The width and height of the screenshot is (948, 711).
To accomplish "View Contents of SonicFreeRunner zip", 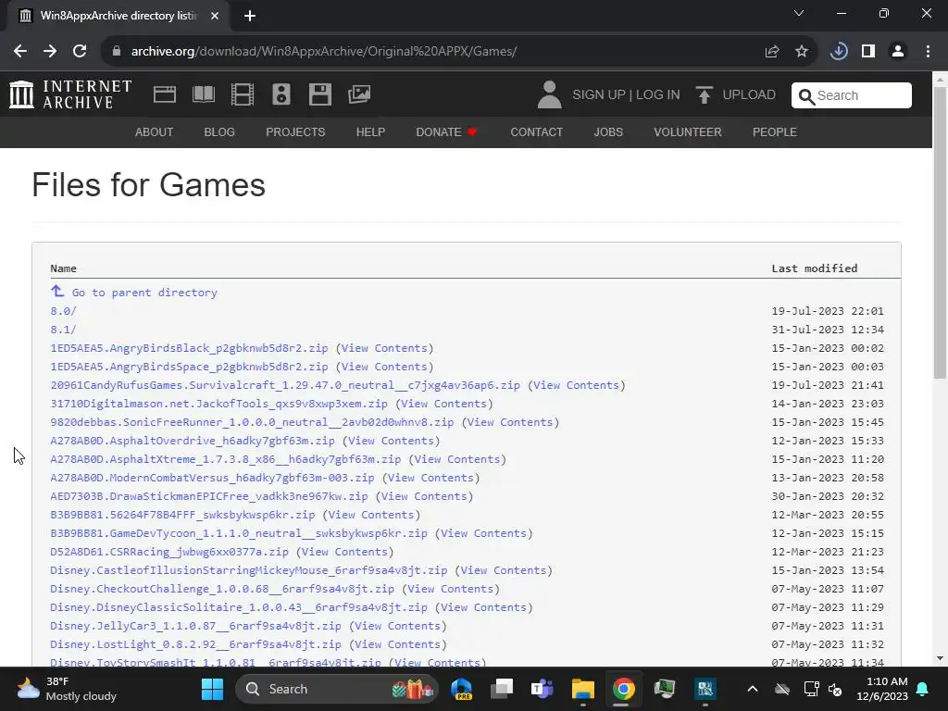I will click(510, 422).
